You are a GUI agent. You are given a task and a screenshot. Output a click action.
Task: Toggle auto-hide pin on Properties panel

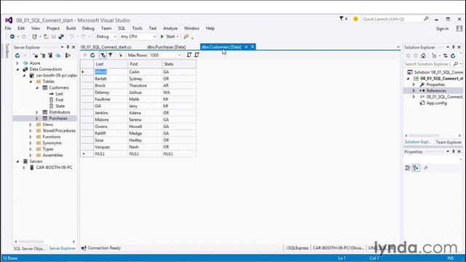[x=453, y=151]
